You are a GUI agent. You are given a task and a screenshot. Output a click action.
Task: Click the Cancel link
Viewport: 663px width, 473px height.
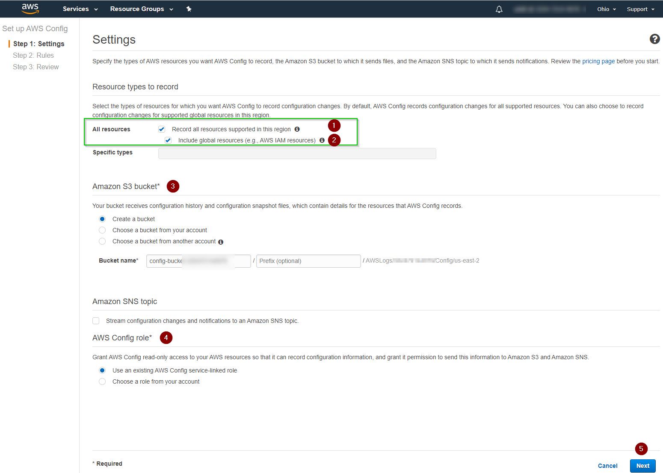(x=607, y=466)
